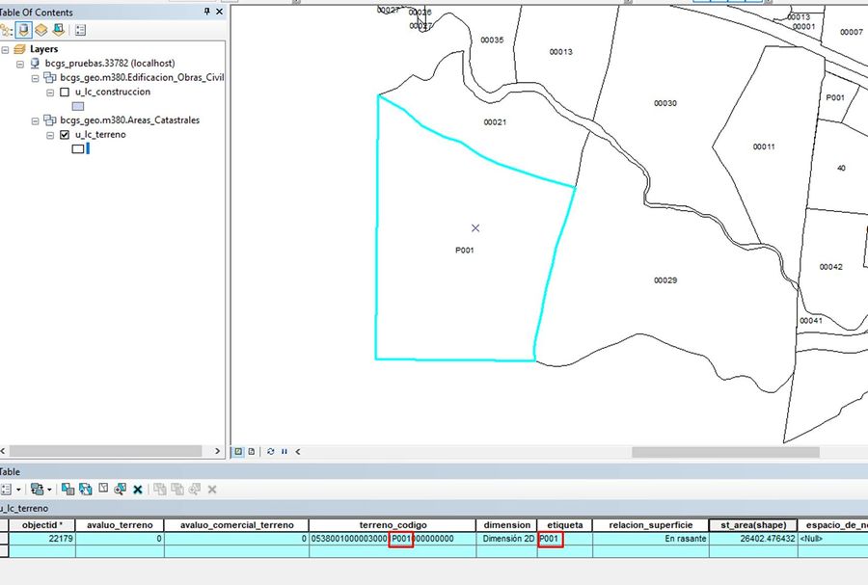Click the st_area(shape) column header
This screenshot has height=585, width=868.
coord(753,524)
